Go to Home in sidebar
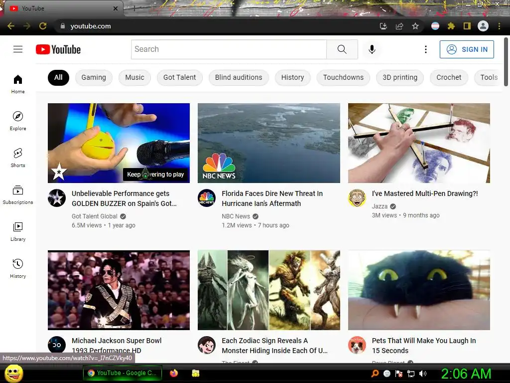 point(18,84)
